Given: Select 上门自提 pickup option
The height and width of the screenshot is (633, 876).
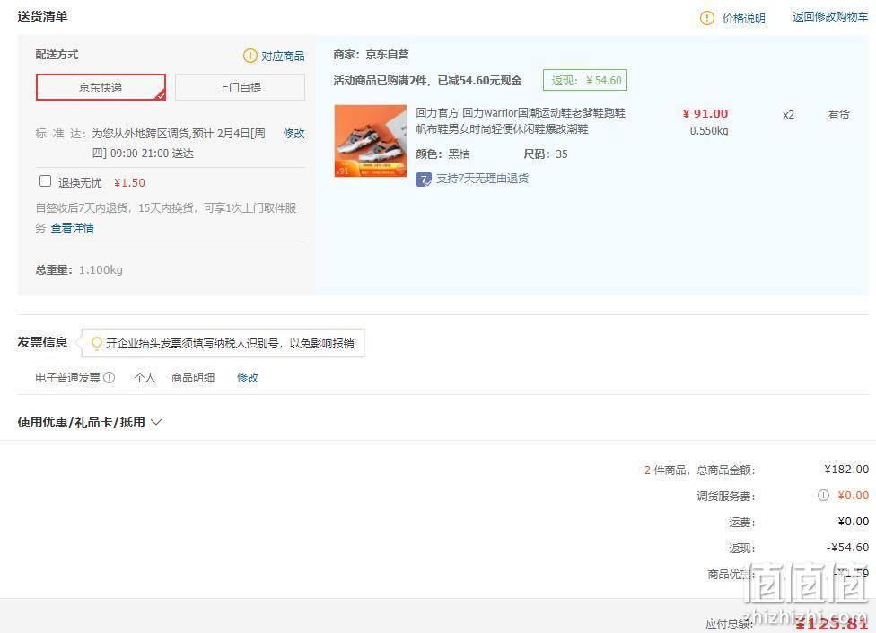Looking at the screenshot, I should click(240, 87).
